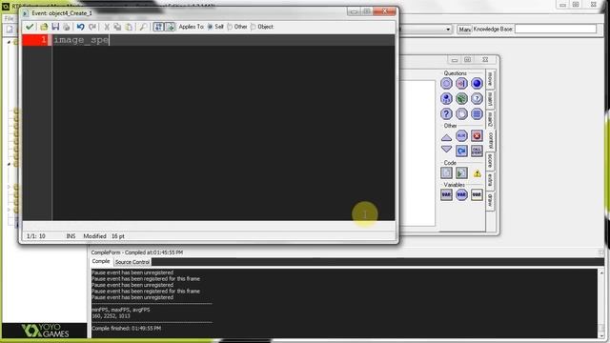The image size is (610, 343).
Task: Add the Draw Variable white VAR action
Action: coord(477,194)
